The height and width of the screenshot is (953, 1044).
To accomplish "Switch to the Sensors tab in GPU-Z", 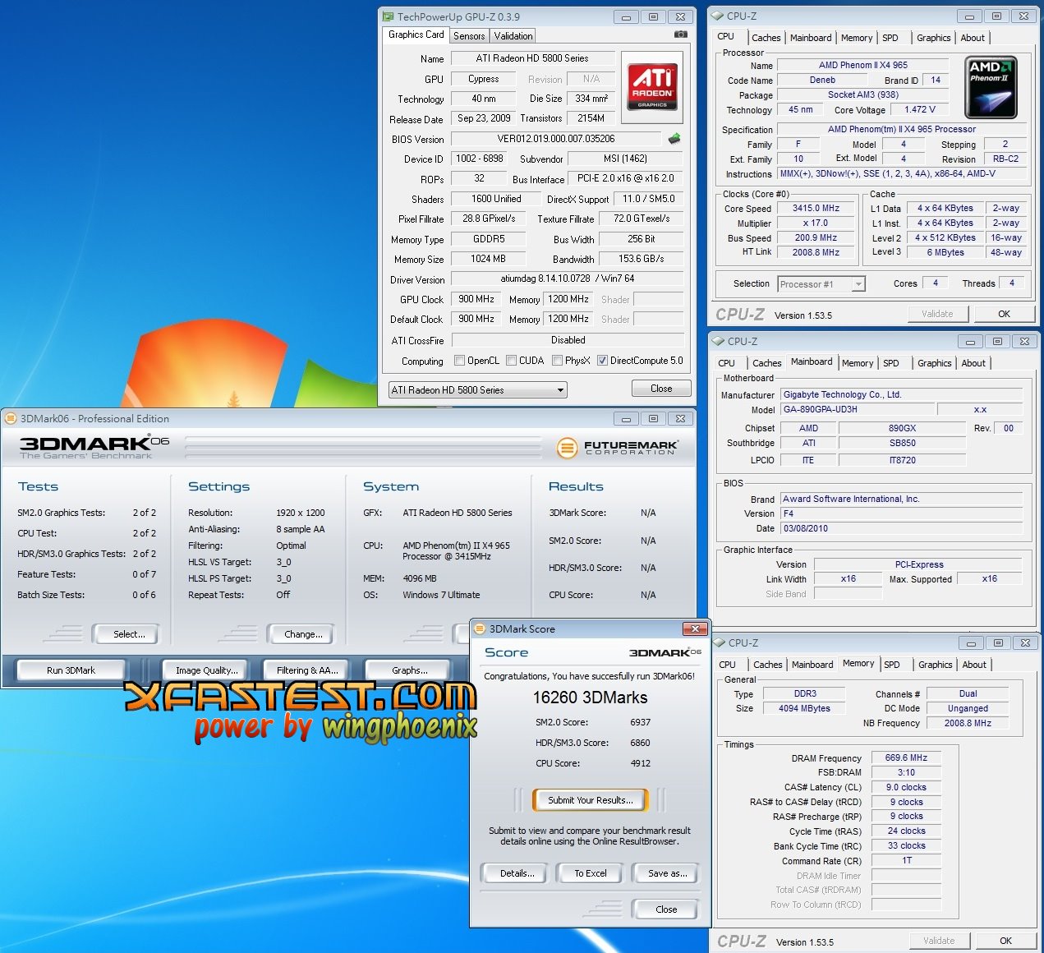I will pos(469,36).
